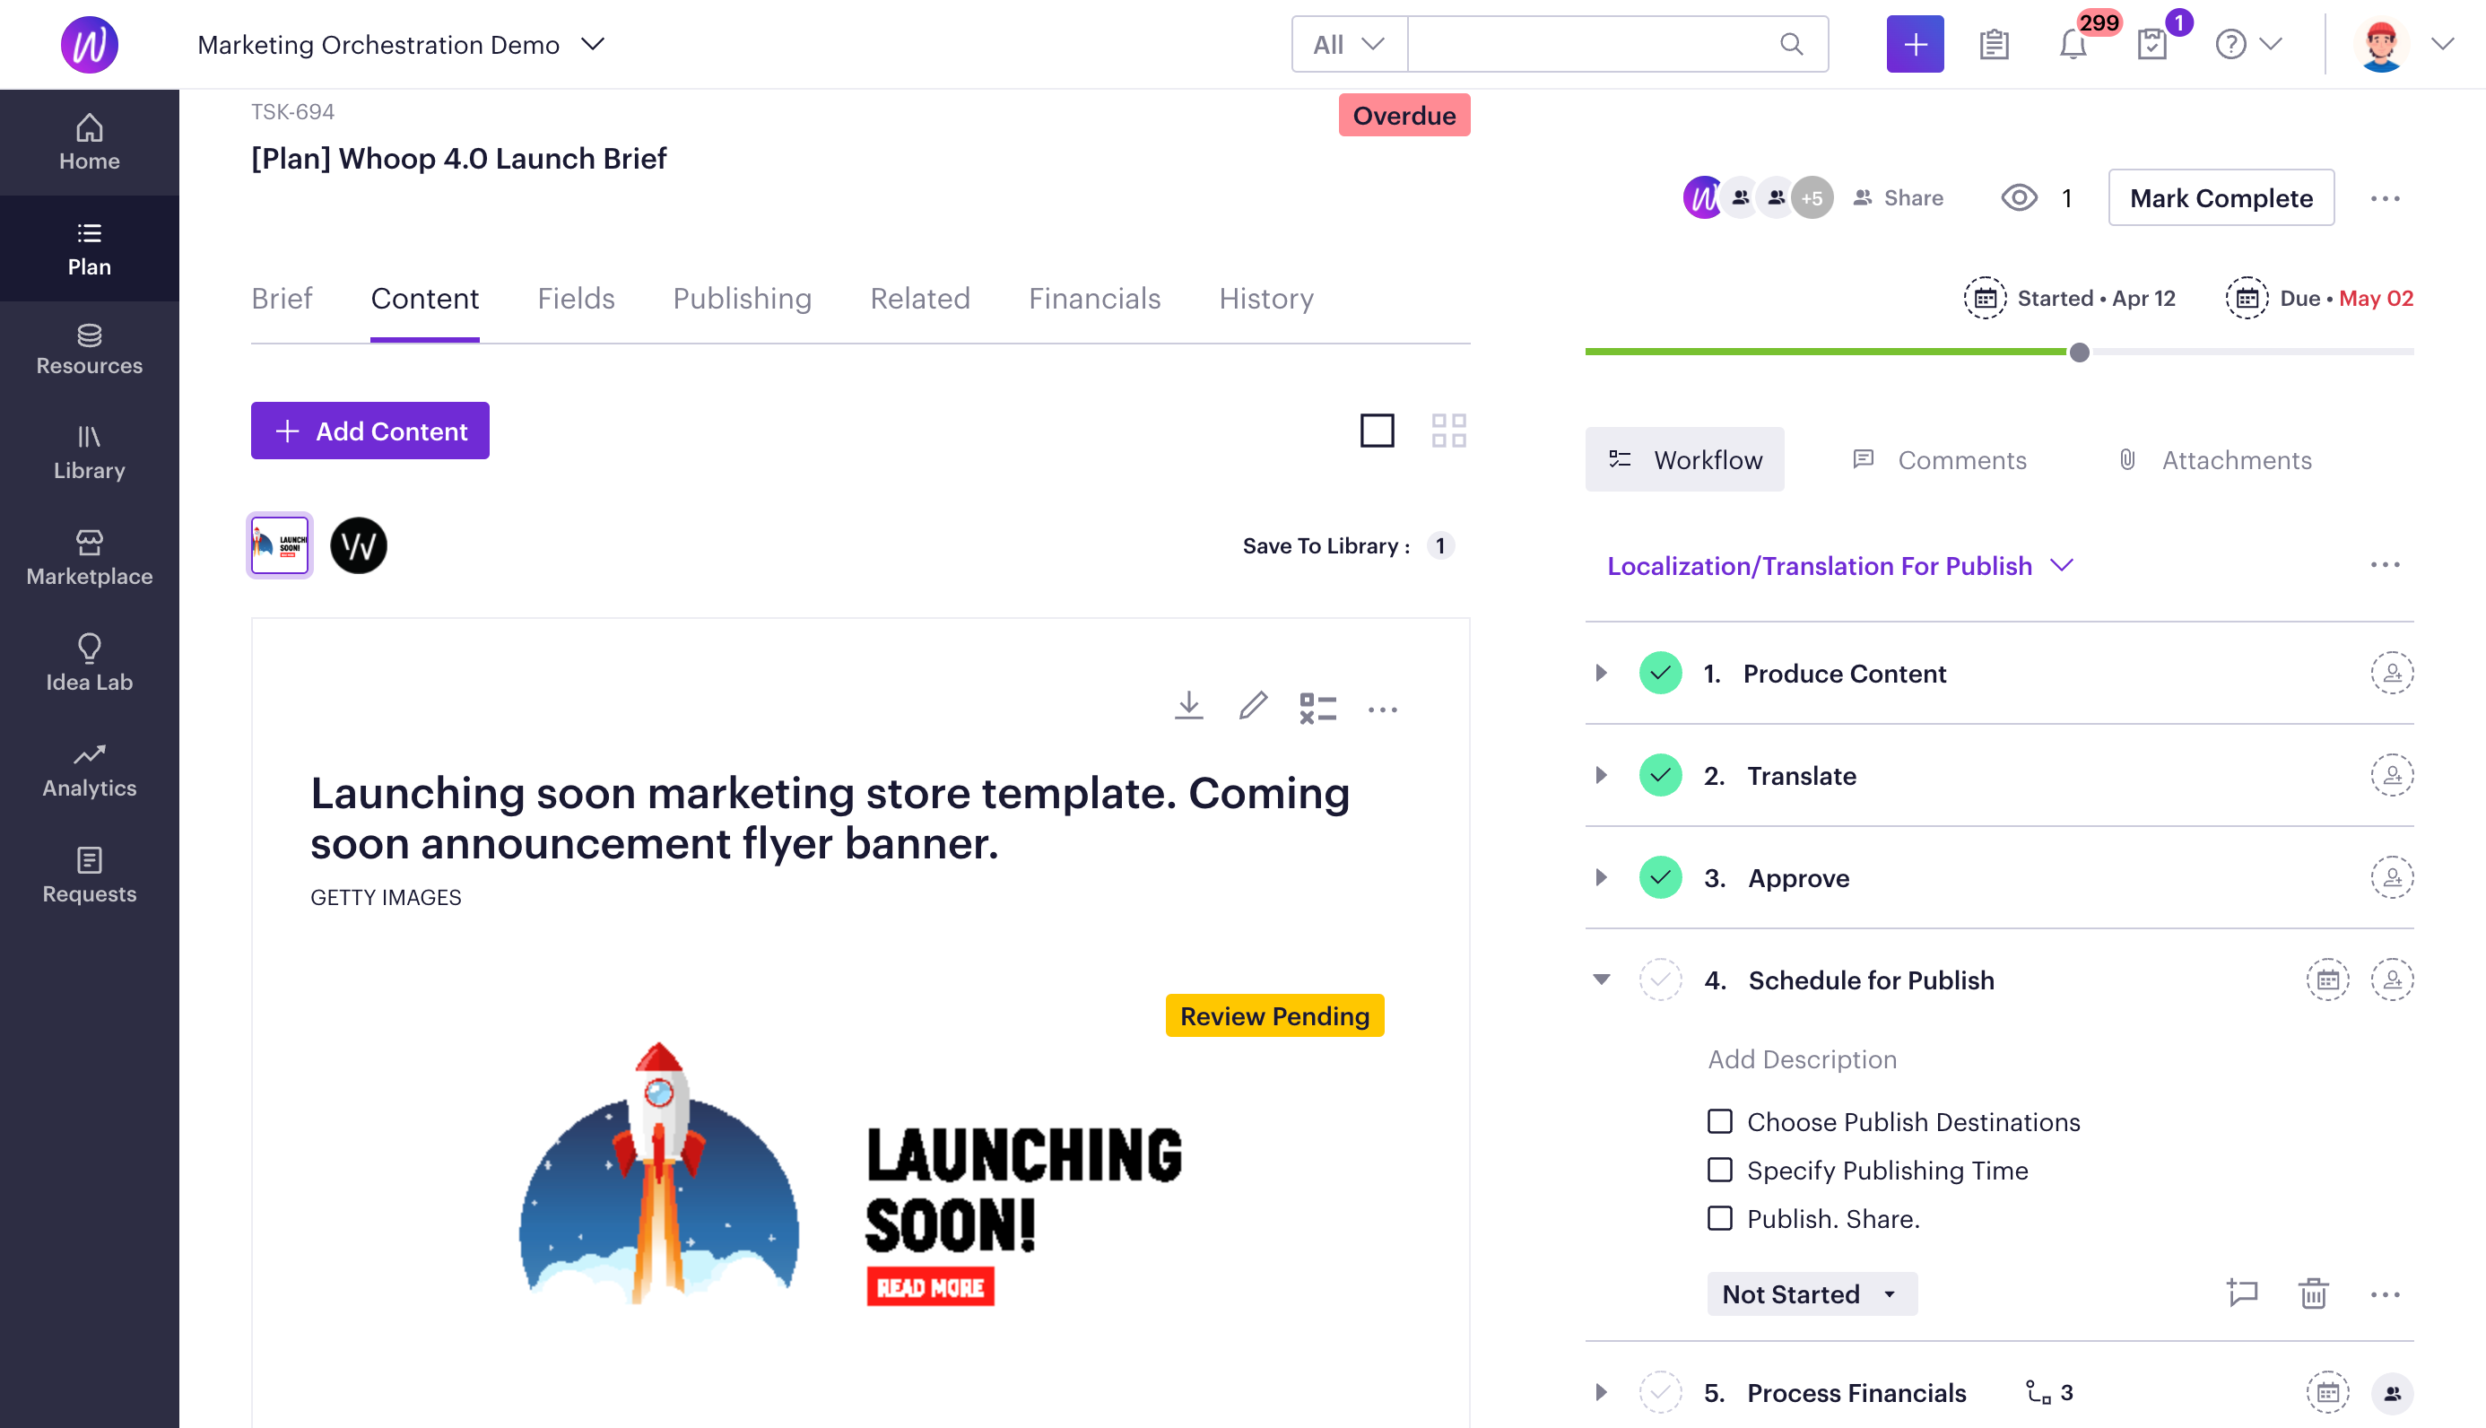Click the pencil edit icon

[1253, 706]
